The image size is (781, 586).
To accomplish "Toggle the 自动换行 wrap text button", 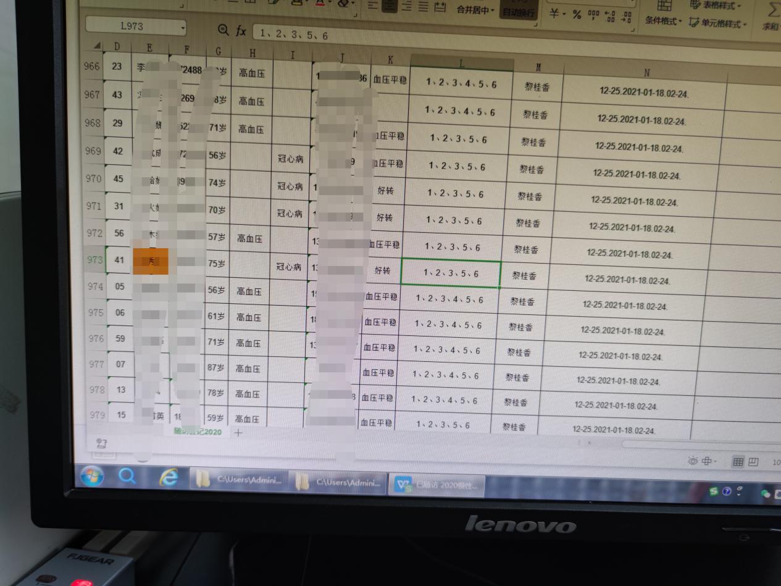I will tap(519, 11).
